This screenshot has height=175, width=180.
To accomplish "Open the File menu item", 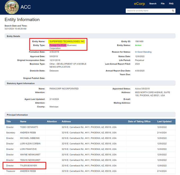I will 163,4.
